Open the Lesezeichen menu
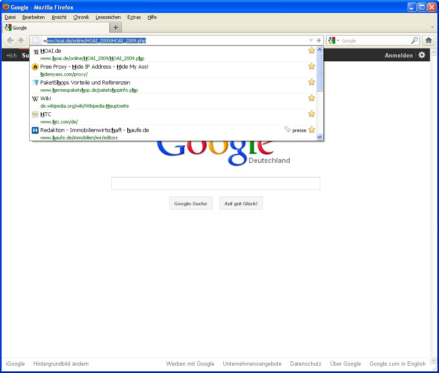Image resolution: width=439 pixels, height=373 pixels. [x=108, y=17]
